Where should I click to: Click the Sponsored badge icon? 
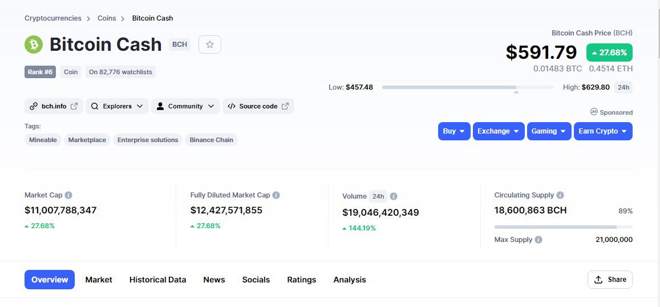point(594,112)
